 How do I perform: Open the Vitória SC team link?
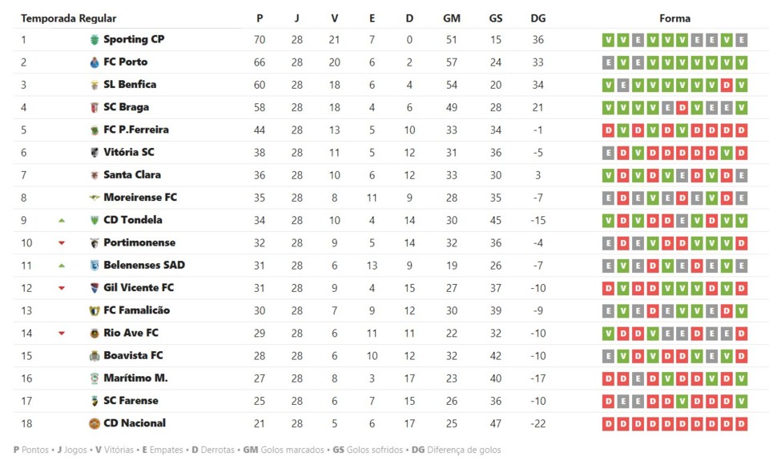pyautogui.click(x=129, y=152)
